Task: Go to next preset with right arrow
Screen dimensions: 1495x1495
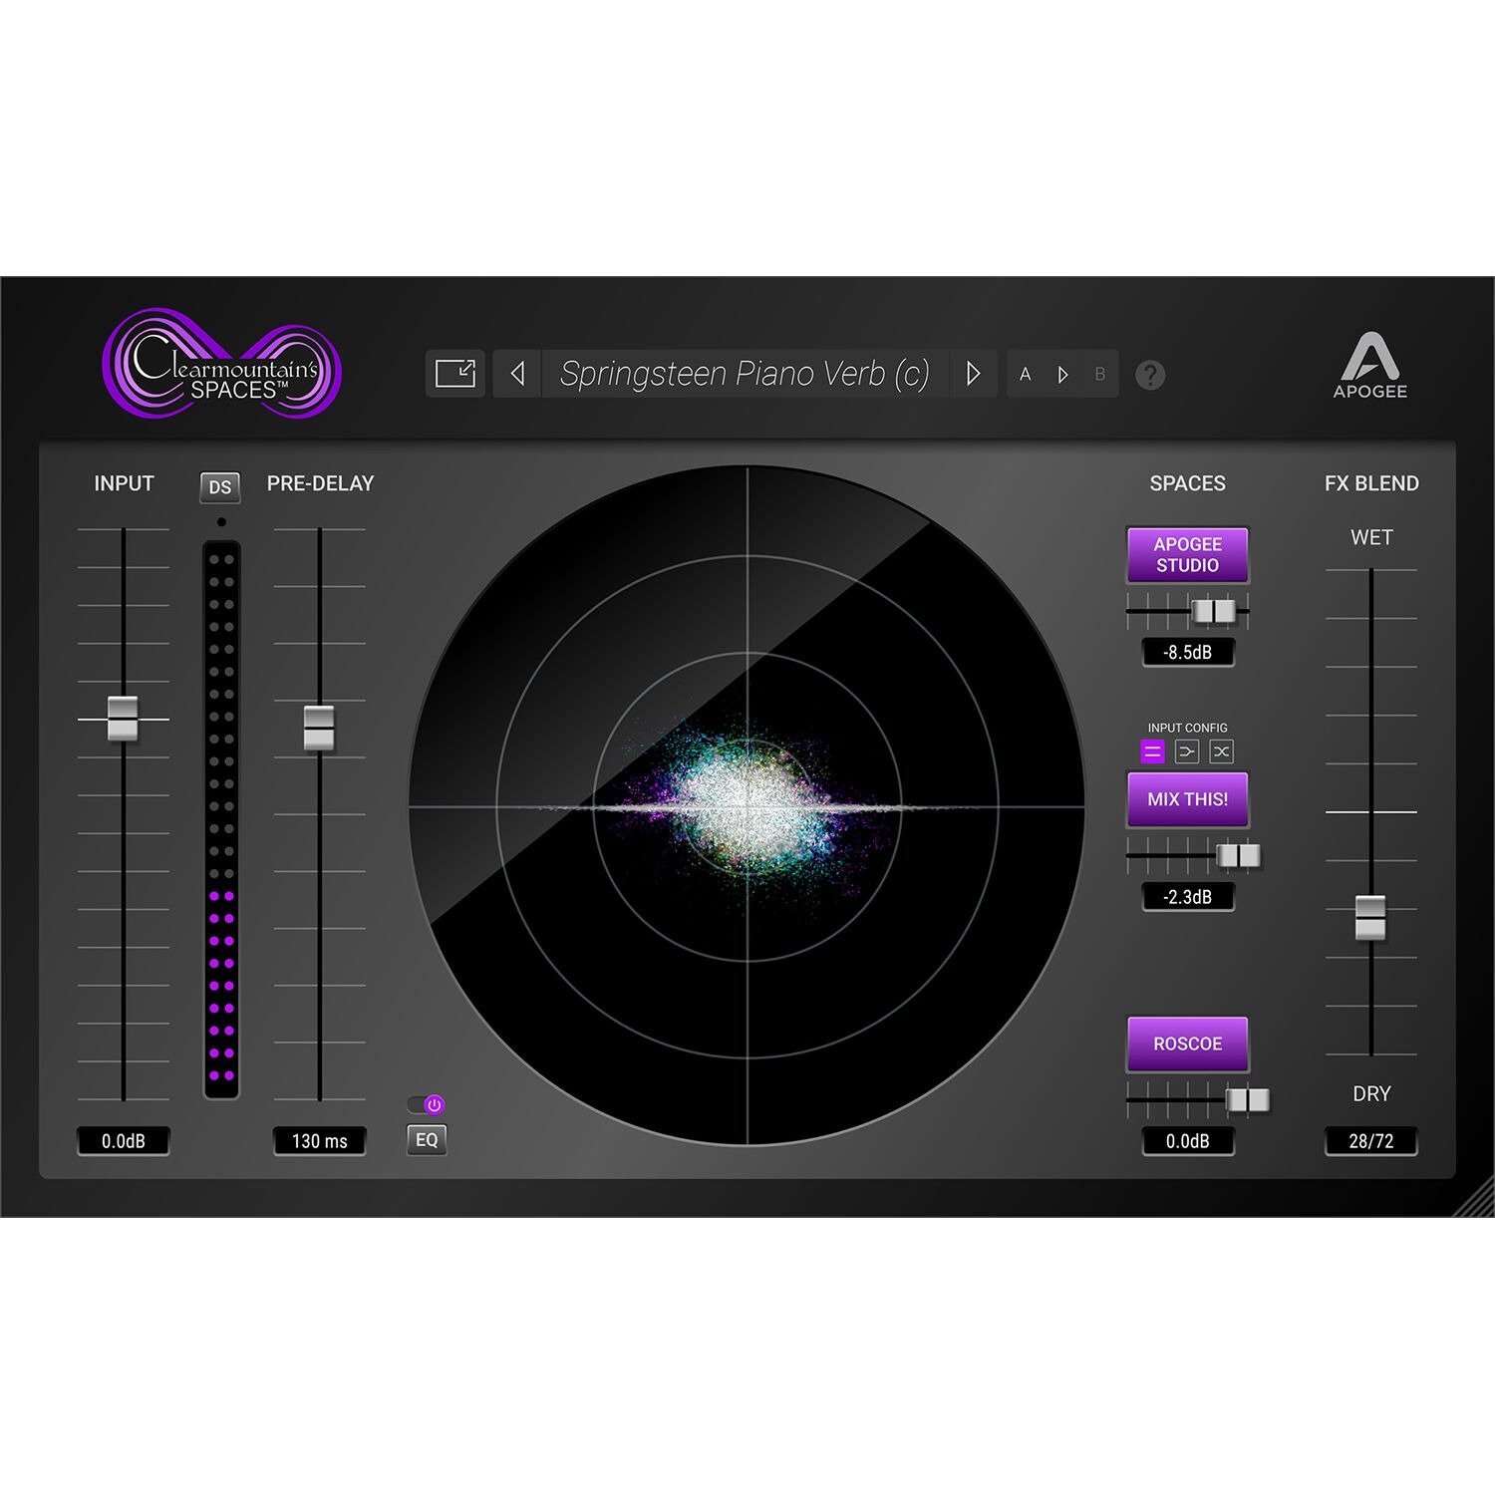Action: (x=973, y=374)
